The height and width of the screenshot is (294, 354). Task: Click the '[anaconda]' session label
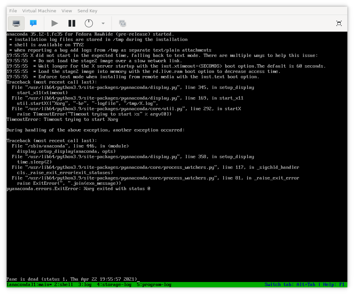(x=20, y=284)
